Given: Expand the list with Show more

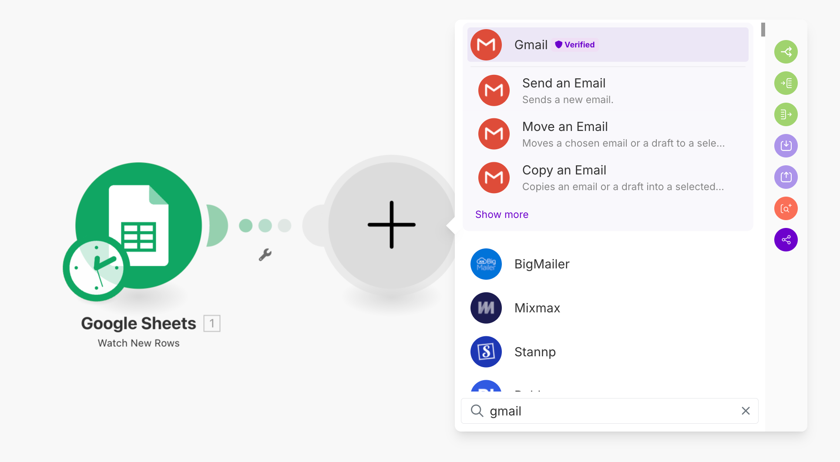Looking at the screenshot, I should (x=502, y=214).
